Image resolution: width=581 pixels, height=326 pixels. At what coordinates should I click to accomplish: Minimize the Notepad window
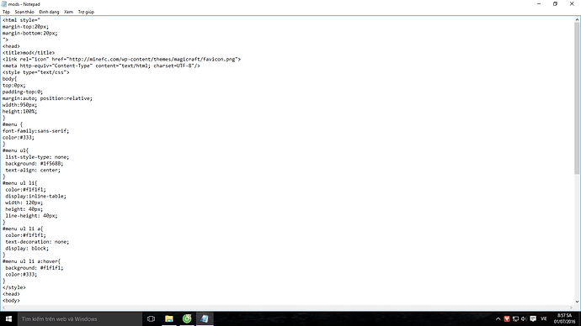(539, 3)
